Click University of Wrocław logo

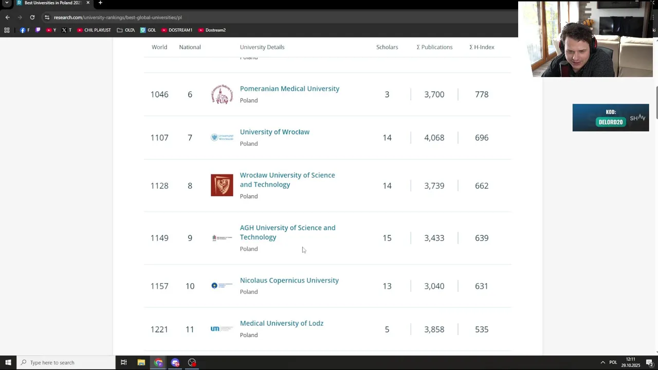click(222, 137)
